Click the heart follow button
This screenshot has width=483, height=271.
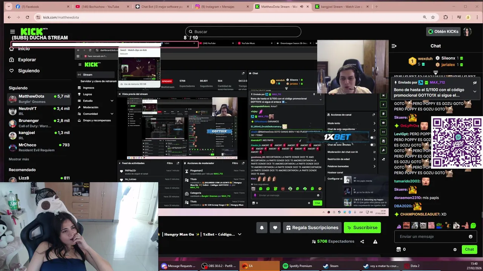(x=275, y=227)
